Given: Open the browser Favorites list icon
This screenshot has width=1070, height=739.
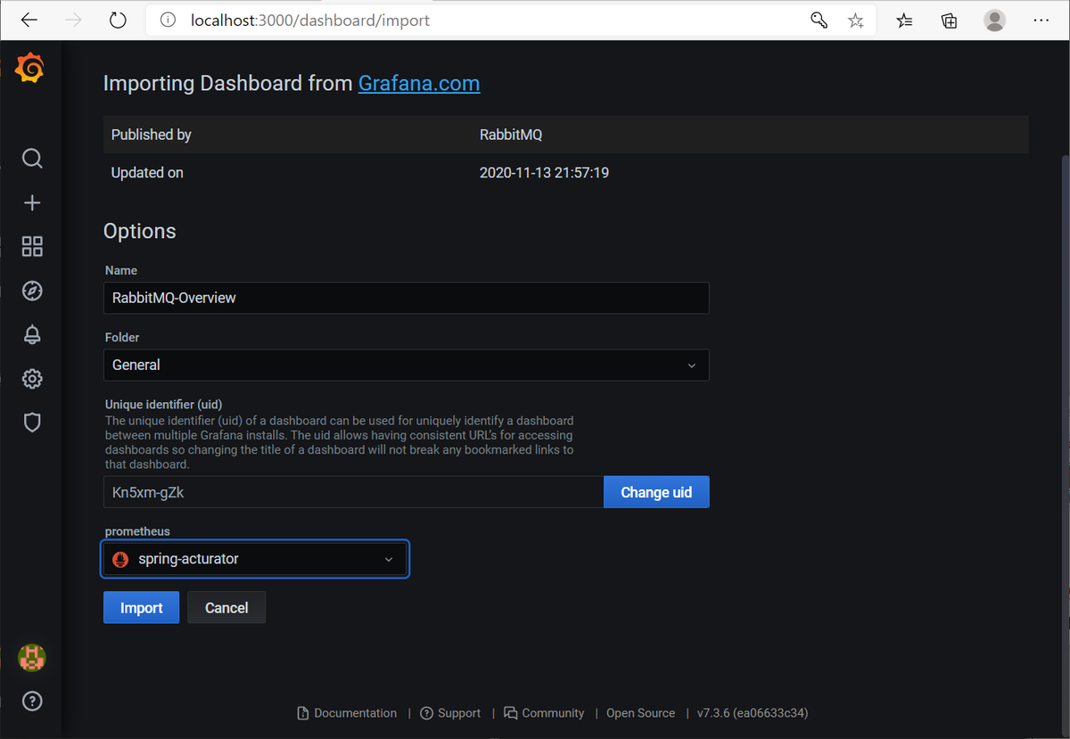Looking at the screenshot, I should coord(905,21).
